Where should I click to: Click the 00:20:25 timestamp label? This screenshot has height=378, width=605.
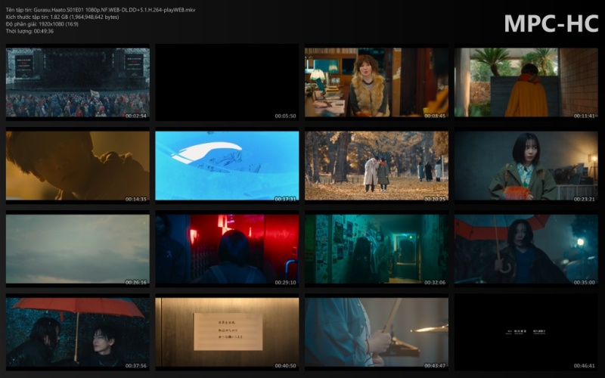pos(435,199)
